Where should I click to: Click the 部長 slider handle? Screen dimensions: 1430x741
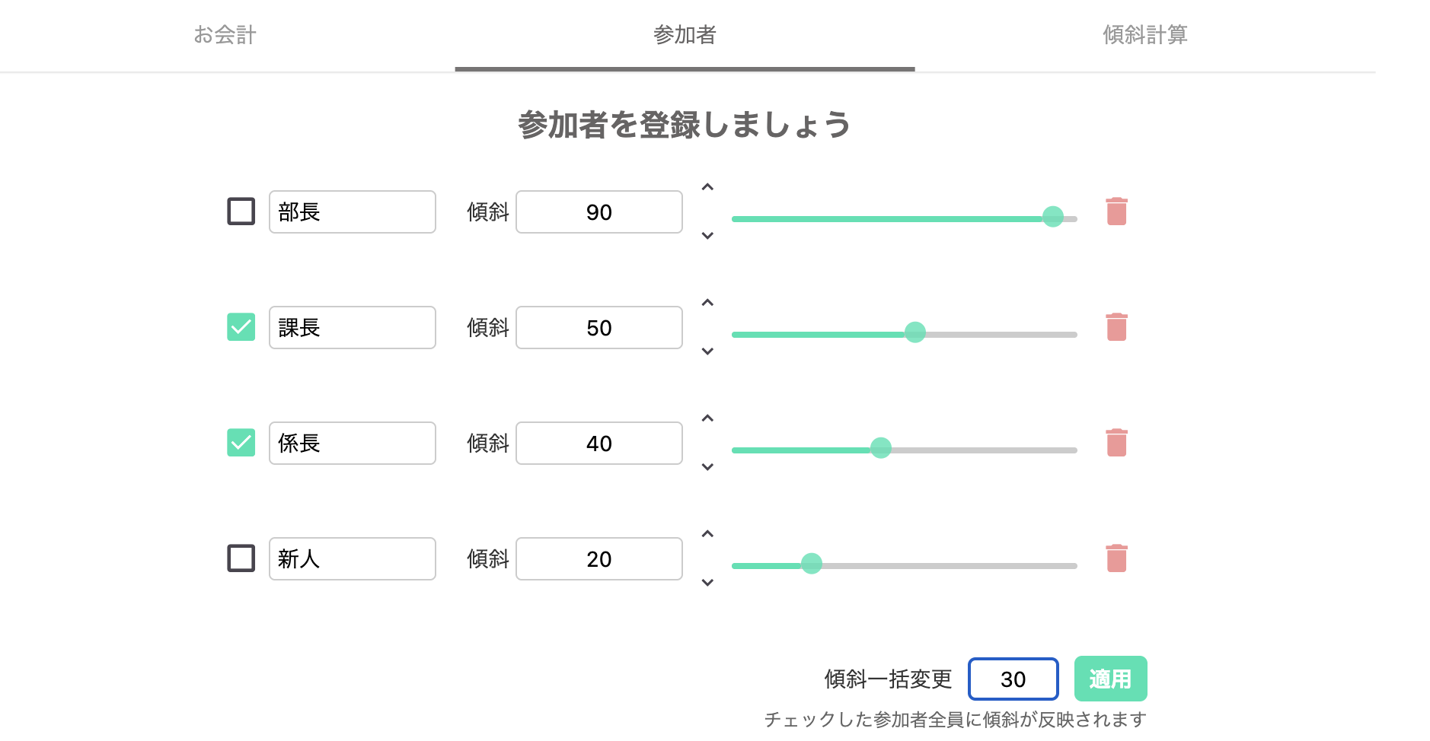click(1052, 218)
